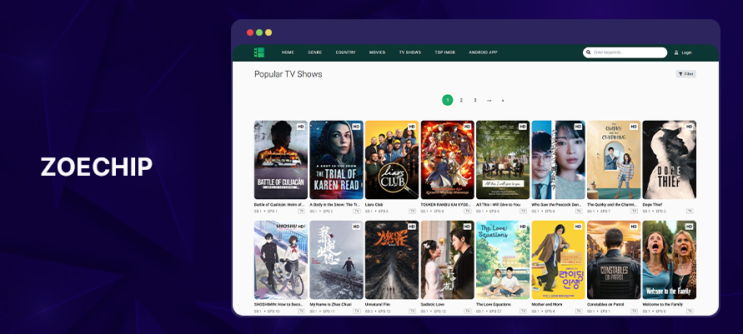Viewport: 743px width, 334px height.
Task: Click the TV tag under Liars Club
Action: tap(412, 211)
